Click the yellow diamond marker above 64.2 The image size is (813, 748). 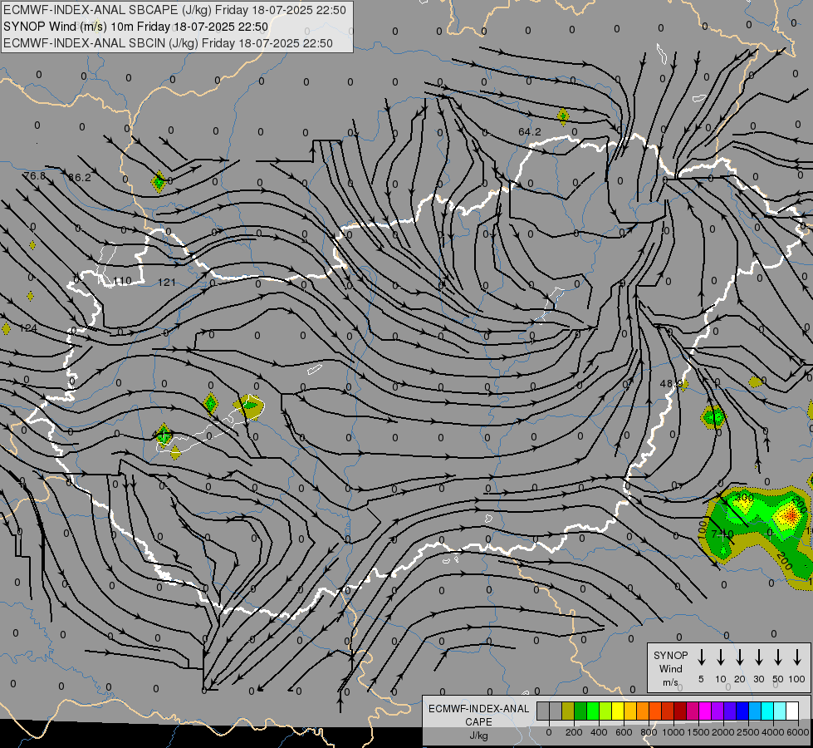[563, 116]
